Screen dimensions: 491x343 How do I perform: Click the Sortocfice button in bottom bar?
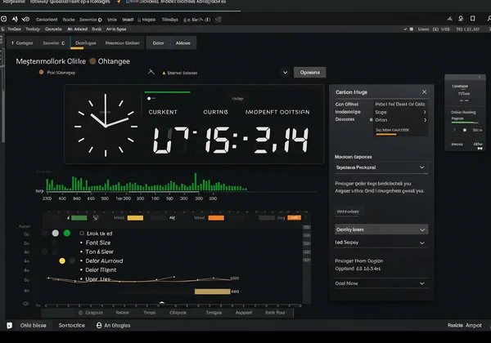(x=72, y=325)
